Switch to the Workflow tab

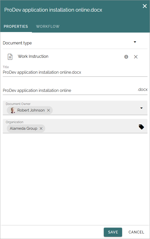click(48, 26)
